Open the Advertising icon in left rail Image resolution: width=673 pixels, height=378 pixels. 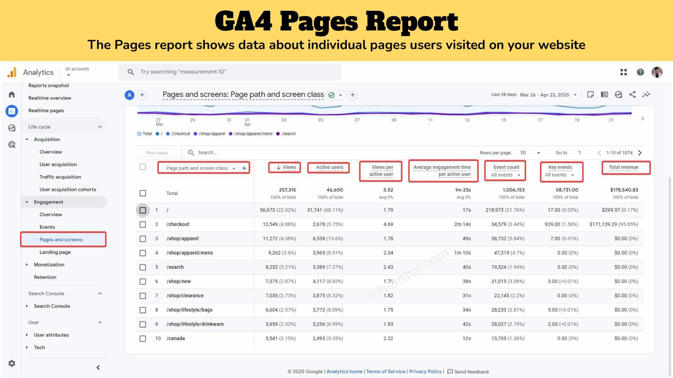[12, 145]
